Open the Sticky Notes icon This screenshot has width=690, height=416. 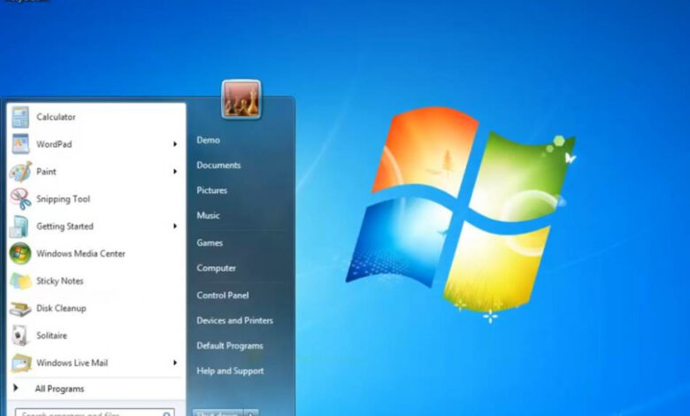(20, 281)
